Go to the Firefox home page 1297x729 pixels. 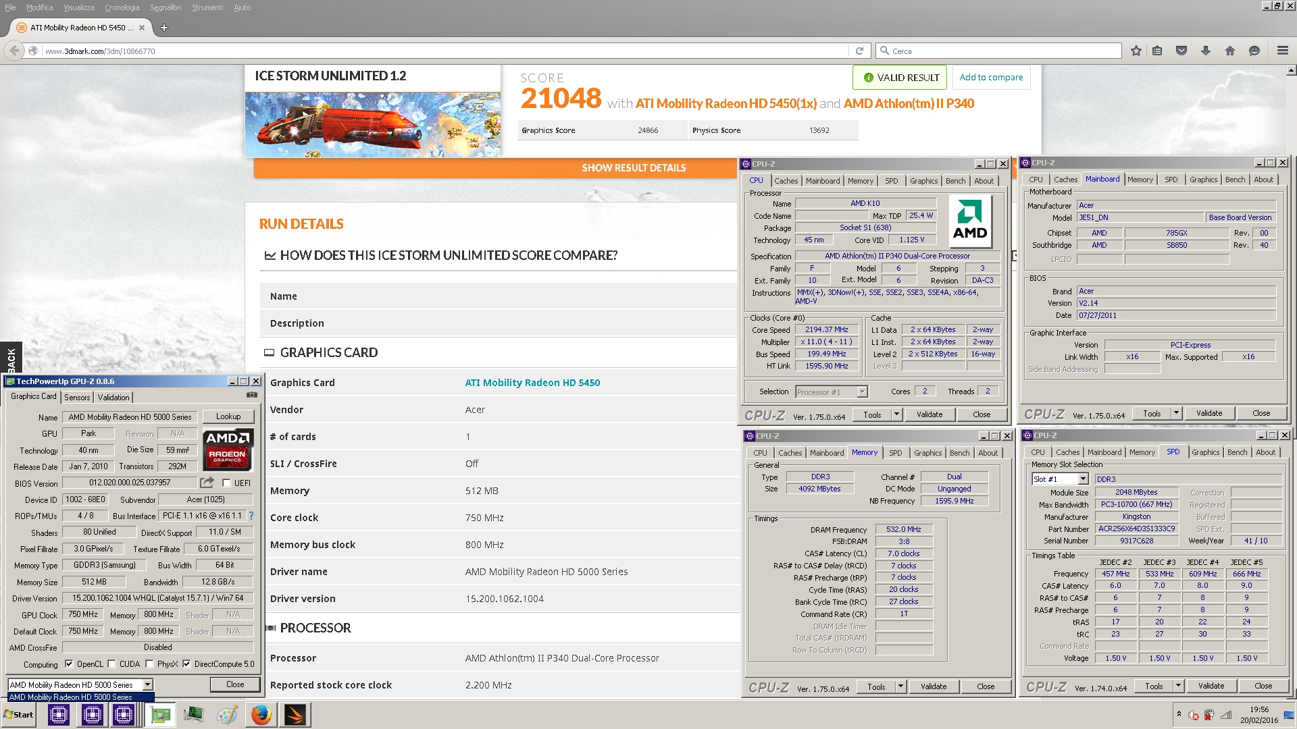1230,51
